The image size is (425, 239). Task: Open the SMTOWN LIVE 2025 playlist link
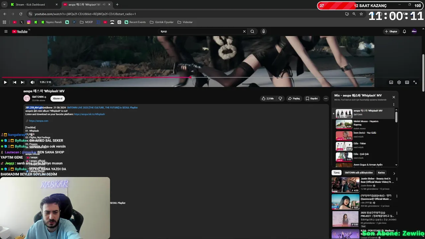pos(102,108)
